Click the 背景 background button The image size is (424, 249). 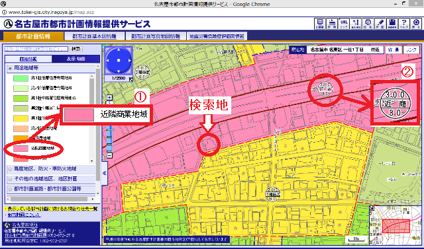pyautogui.click(x=394, y=50)
